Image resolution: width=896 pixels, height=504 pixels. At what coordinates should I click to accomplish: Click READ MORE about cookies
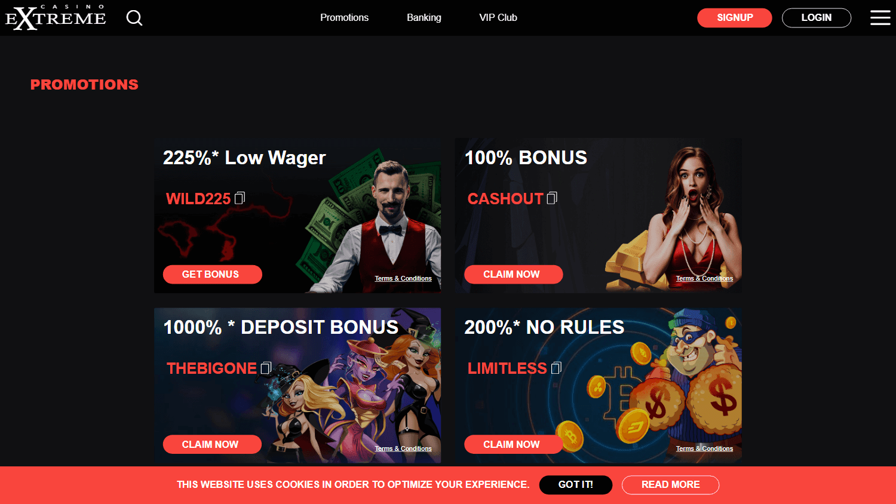[670, 485]
